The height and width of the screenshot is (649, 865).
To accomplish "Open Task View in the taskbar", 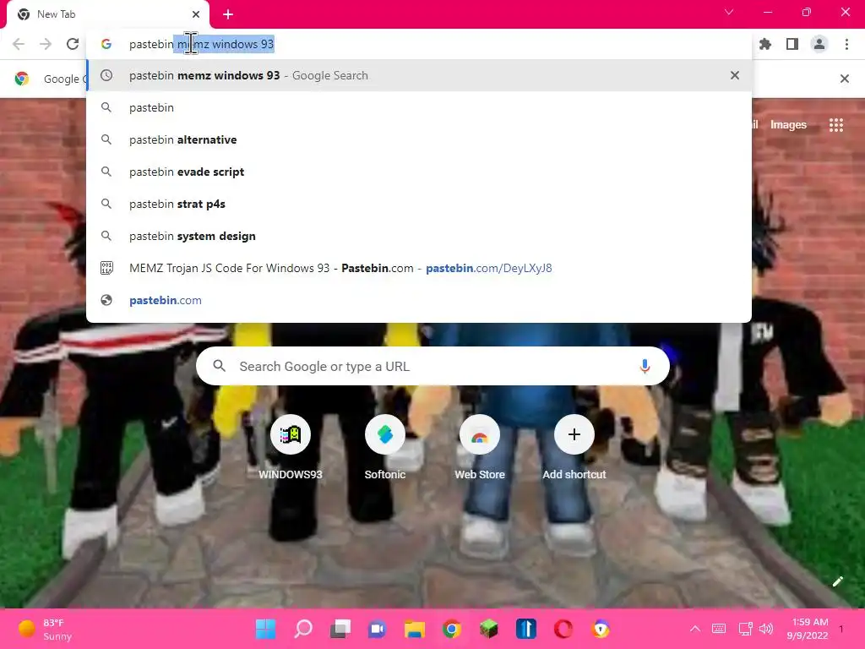I will (340, 629).
